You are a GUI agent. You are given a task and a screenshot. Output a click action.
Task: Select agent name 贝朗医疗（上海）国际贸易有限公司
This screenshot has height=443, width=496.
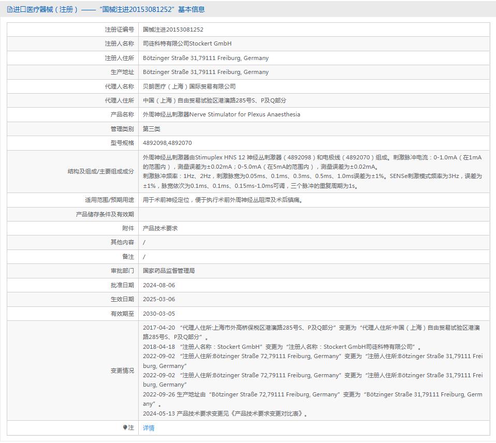click(189, 86)
